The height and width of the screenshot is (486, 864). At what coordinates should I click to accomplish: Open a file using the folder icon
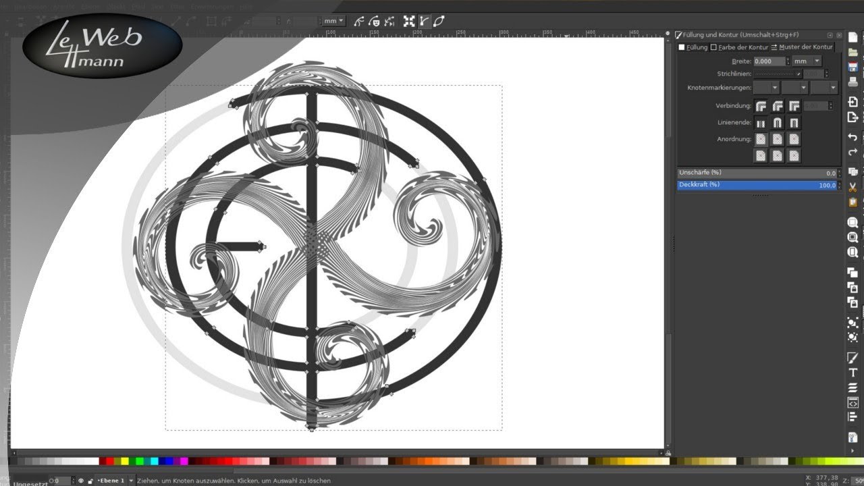(853, 51)
